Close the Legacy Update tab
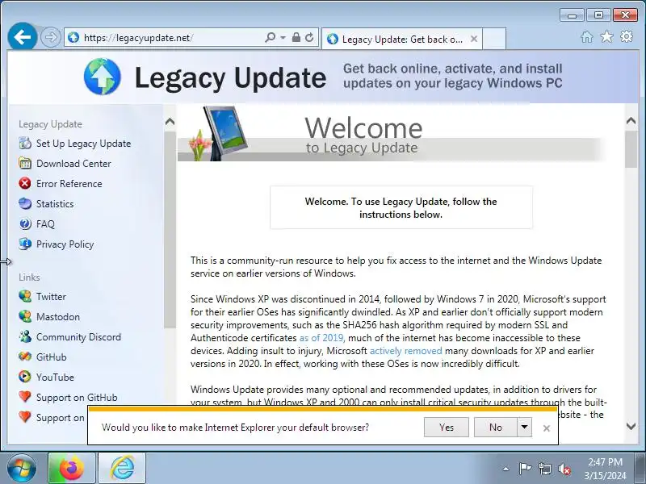The width and height of the screenshot is (646, 484). pyautogui.click(x=474, y=39)
